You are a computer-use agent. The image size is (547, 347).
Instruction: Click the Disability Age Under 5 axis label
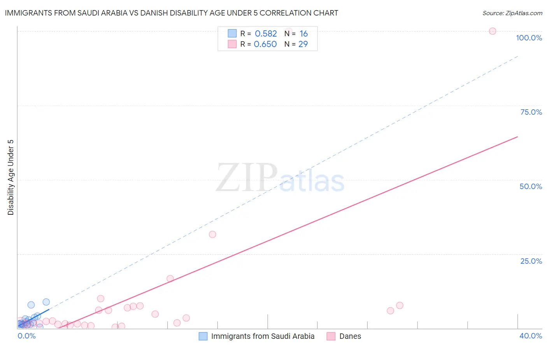pyautogui.click(x=11, y=177)
